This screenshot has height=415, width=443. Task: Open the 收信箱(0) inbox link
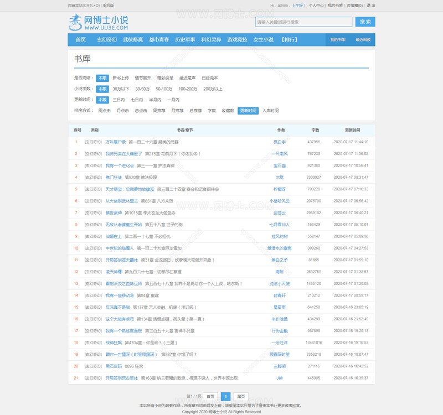pos(354,6)
